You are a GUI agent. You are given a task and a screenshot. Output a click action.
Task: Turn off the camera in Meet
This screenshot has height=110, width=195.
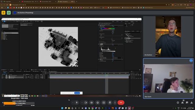pos(86,103)
